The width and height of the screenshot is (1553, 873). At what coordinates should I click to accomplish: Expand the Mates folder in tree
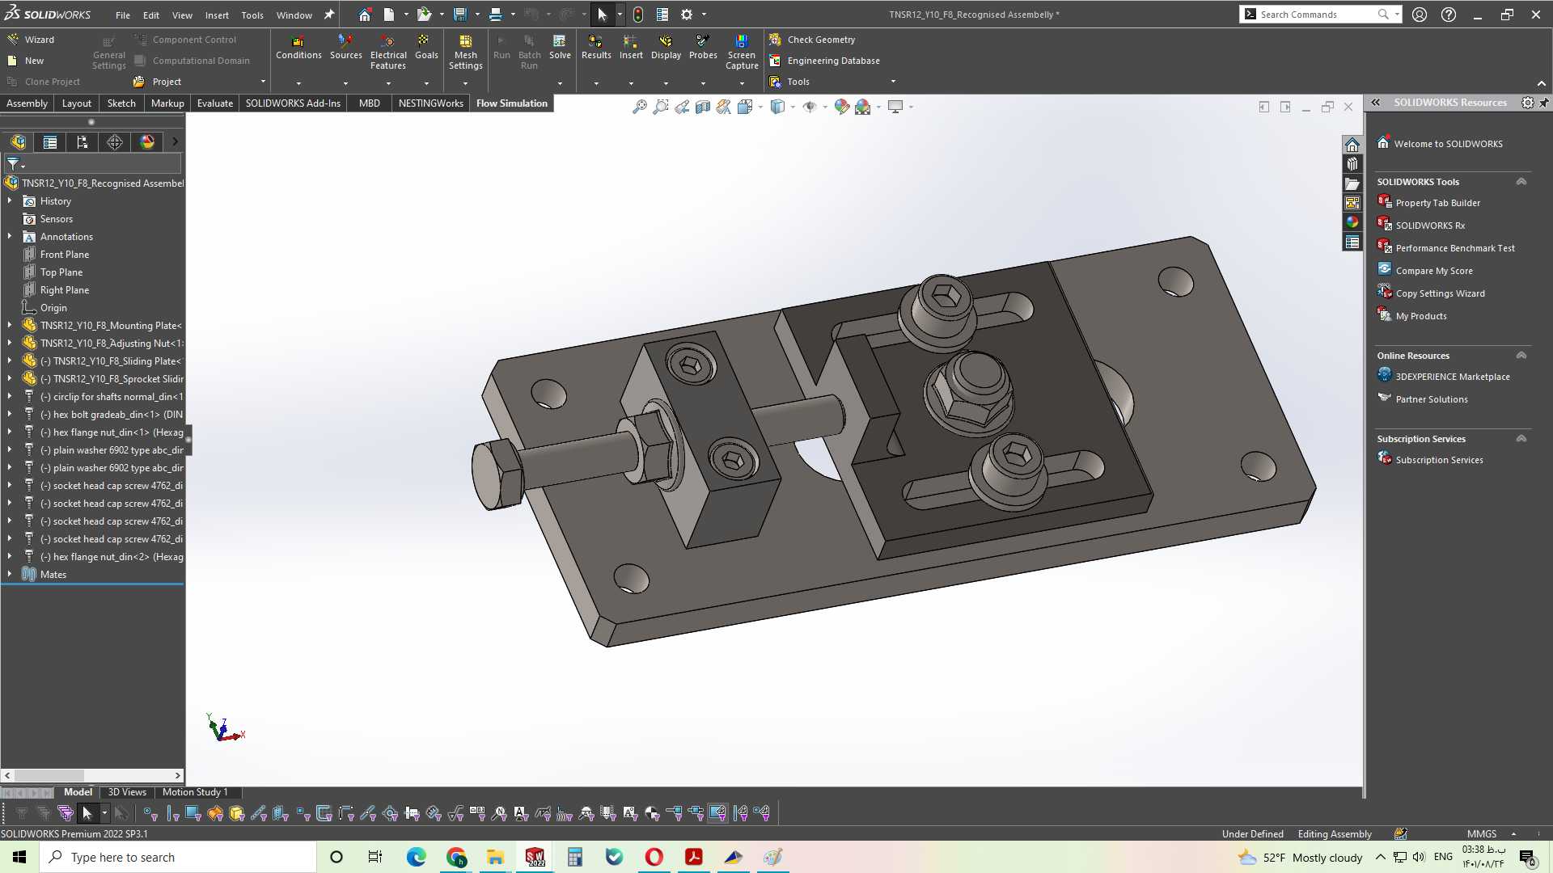pyautogui.click(x=10, y=574)
